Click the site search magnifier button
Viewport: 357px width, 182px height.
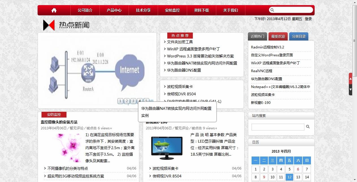308,127
